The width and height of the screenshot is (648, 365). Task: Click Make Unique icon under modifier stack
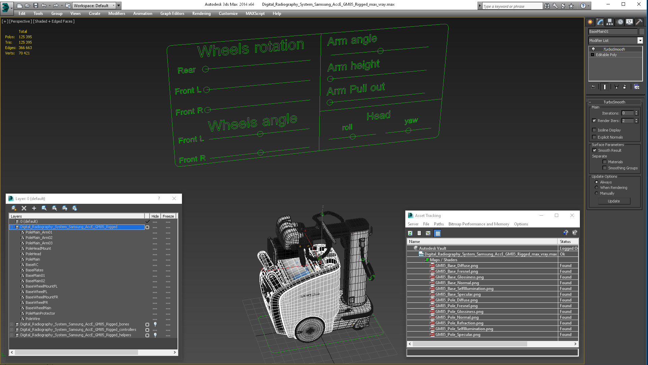pos(616,87)
